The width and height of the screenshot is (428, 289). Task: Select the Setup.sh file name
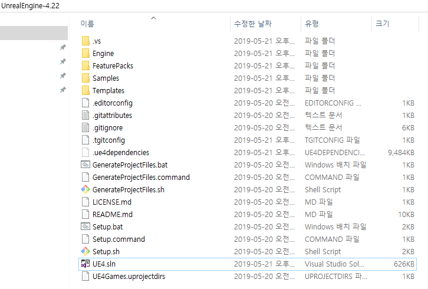(106, 251)
